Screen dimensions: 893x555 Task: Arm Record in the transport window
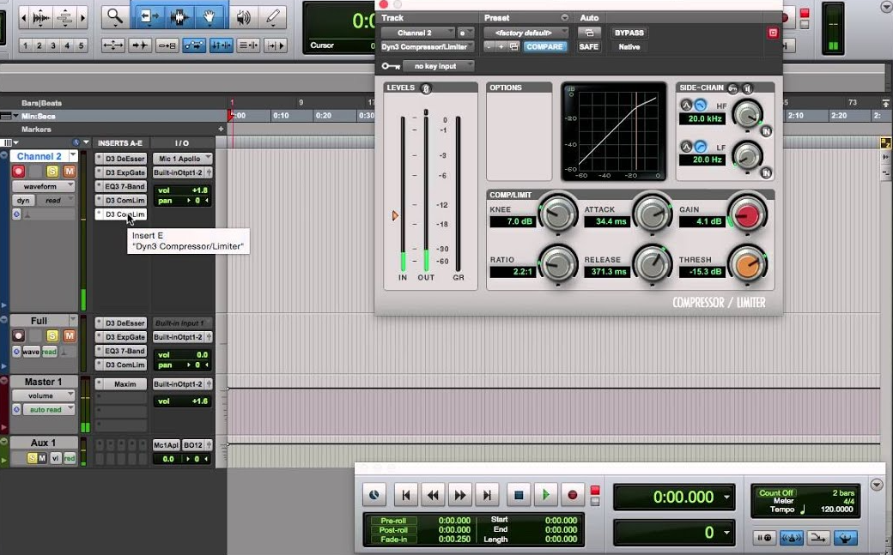click(x=573, y=495)
